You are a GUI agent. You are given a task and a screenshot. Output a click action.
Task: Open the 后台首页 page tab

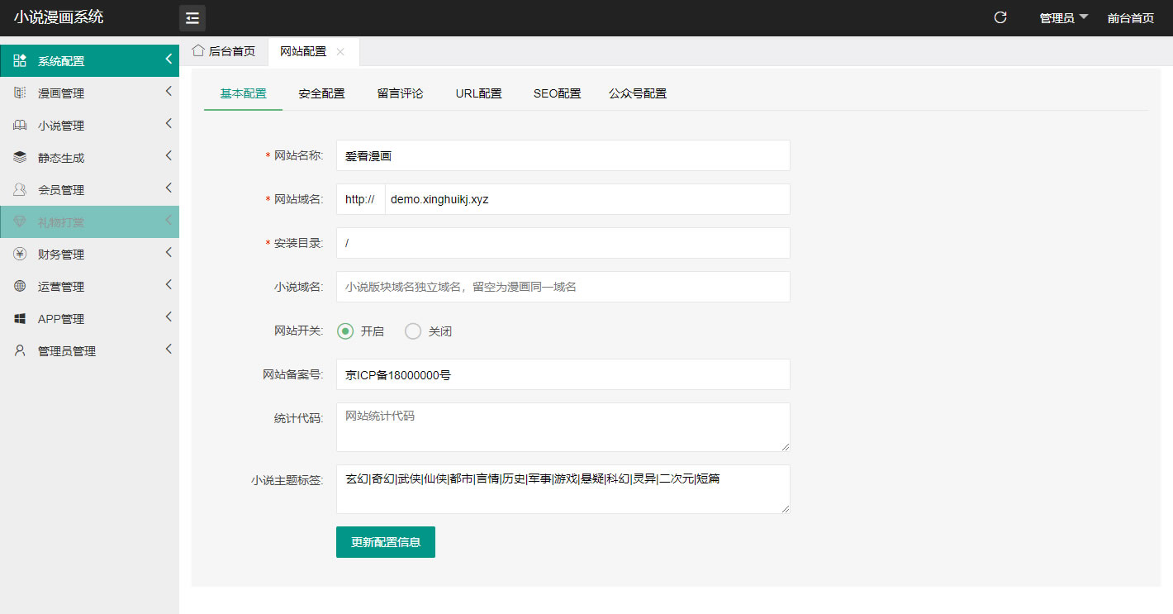coord(224,51)
